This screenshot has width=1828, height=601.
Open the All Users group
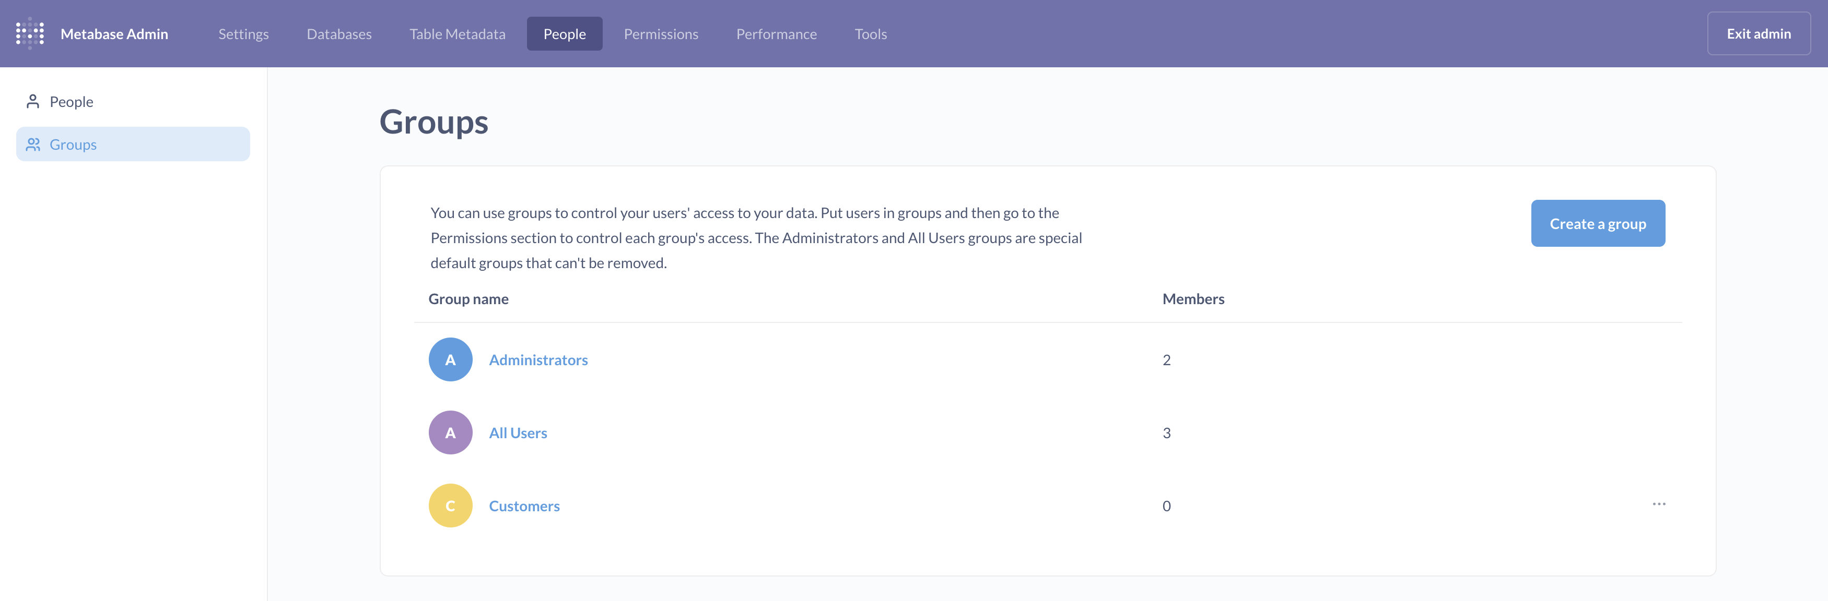(x=517, y=432)
